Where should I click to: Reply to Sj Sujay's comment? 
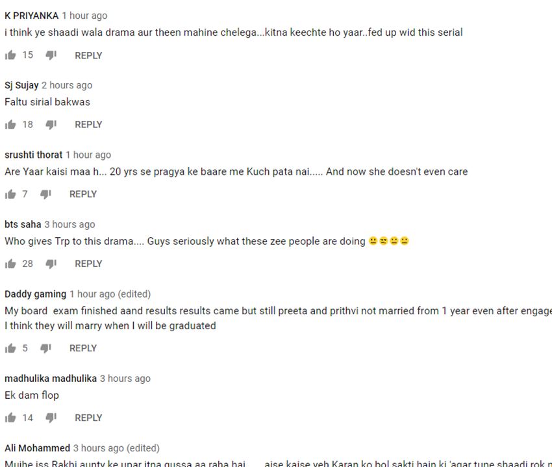[88, 125]
